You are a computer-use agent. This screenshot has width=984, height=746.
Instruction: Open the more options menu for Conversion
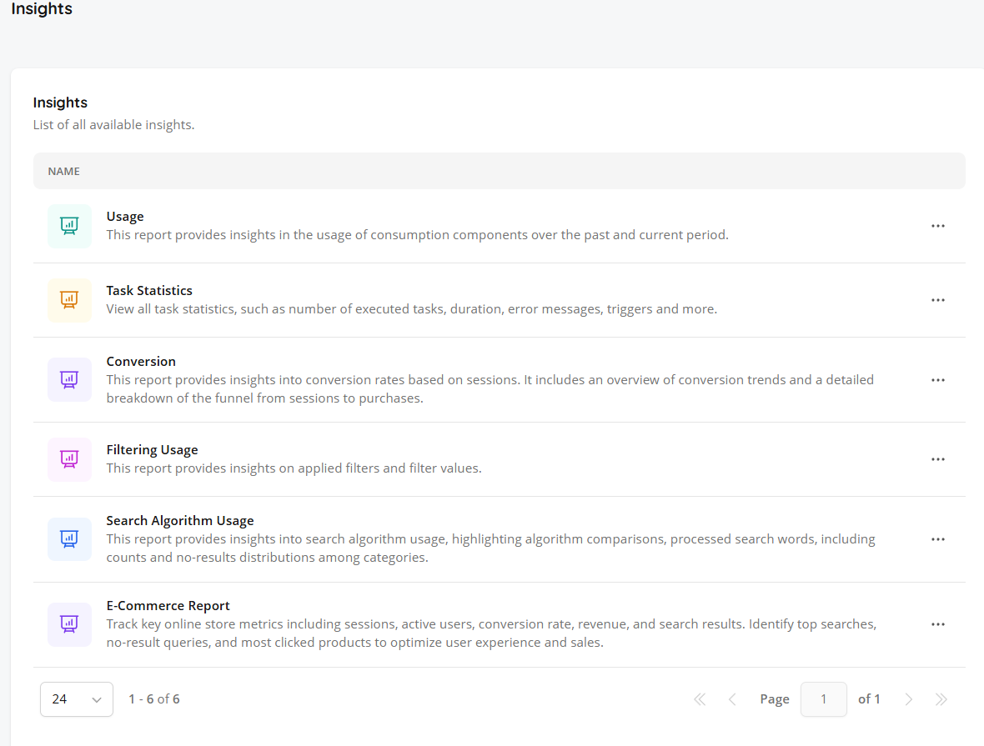tap(937, 379)
